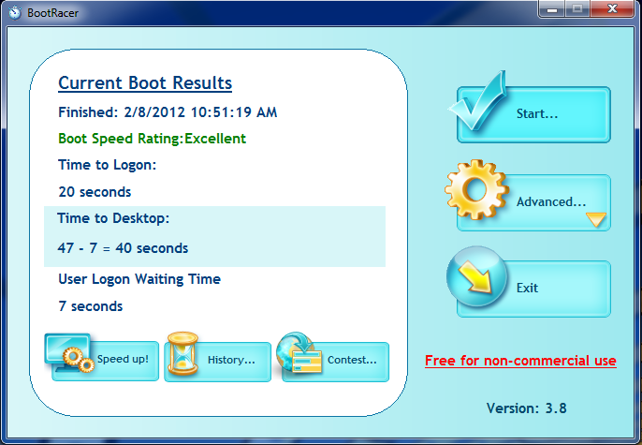Viewport: 642px width, 445px height.
Task: Click the 'User Logon Waiting Time' label
Action: pos(139,279)
